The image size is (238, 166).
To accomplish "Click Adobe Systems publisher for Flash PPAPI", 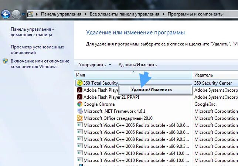I will click(216, 97).
